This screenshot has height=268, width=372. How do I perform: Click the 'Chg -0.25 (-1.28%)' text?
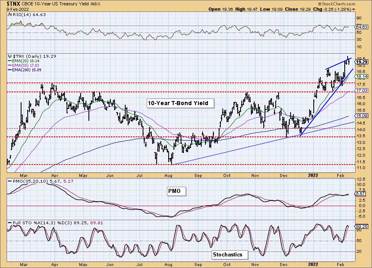point(332,9)
